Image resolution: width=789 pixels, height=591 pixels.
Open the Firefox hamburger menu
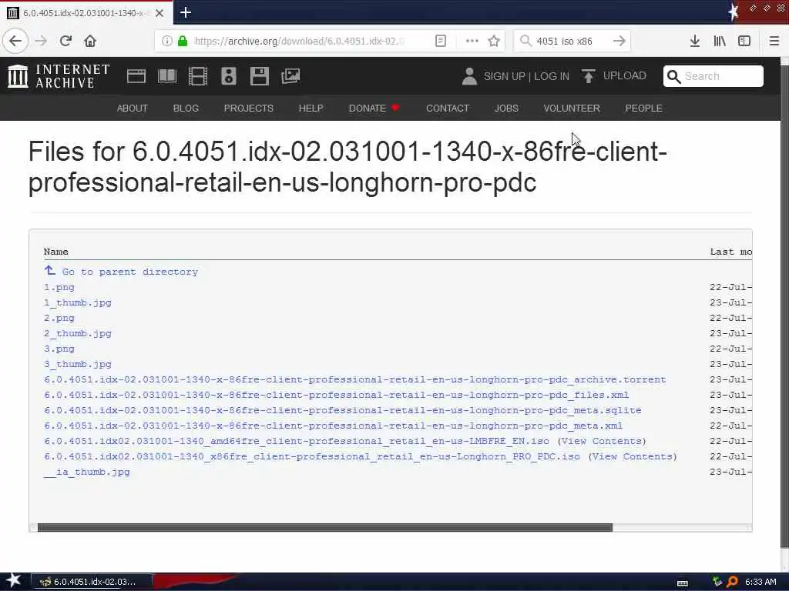pos(774,41)
